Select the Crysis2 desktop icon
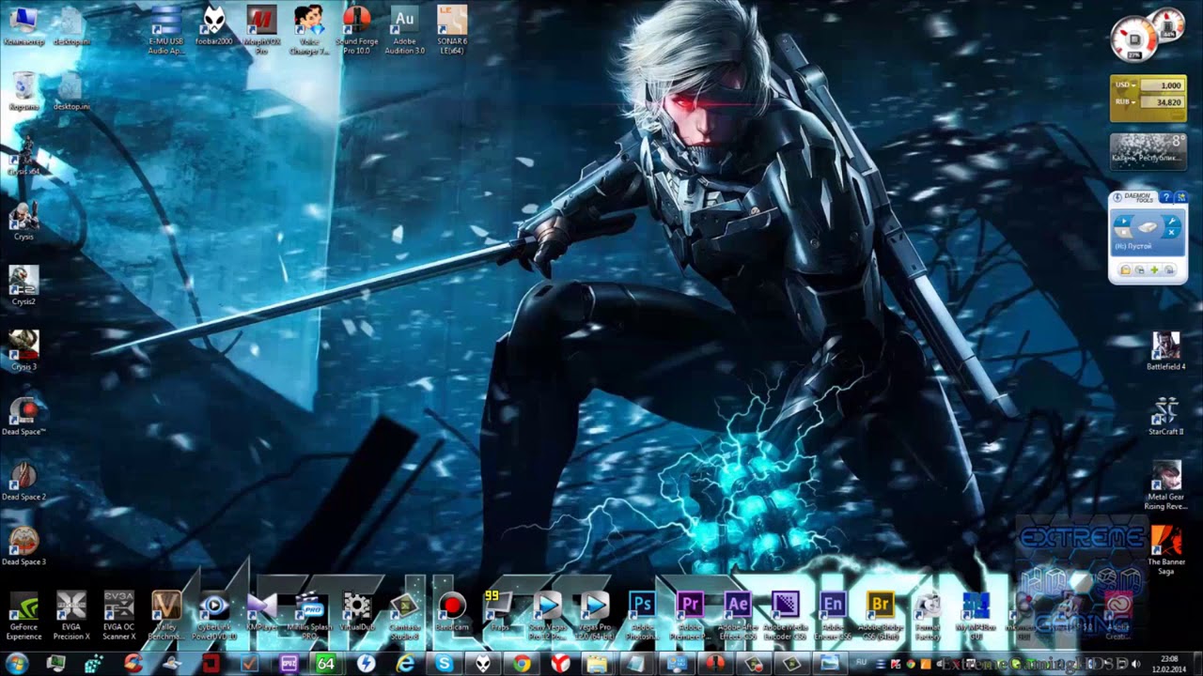Screen dimensions: 1203x676 coord(23,285)
